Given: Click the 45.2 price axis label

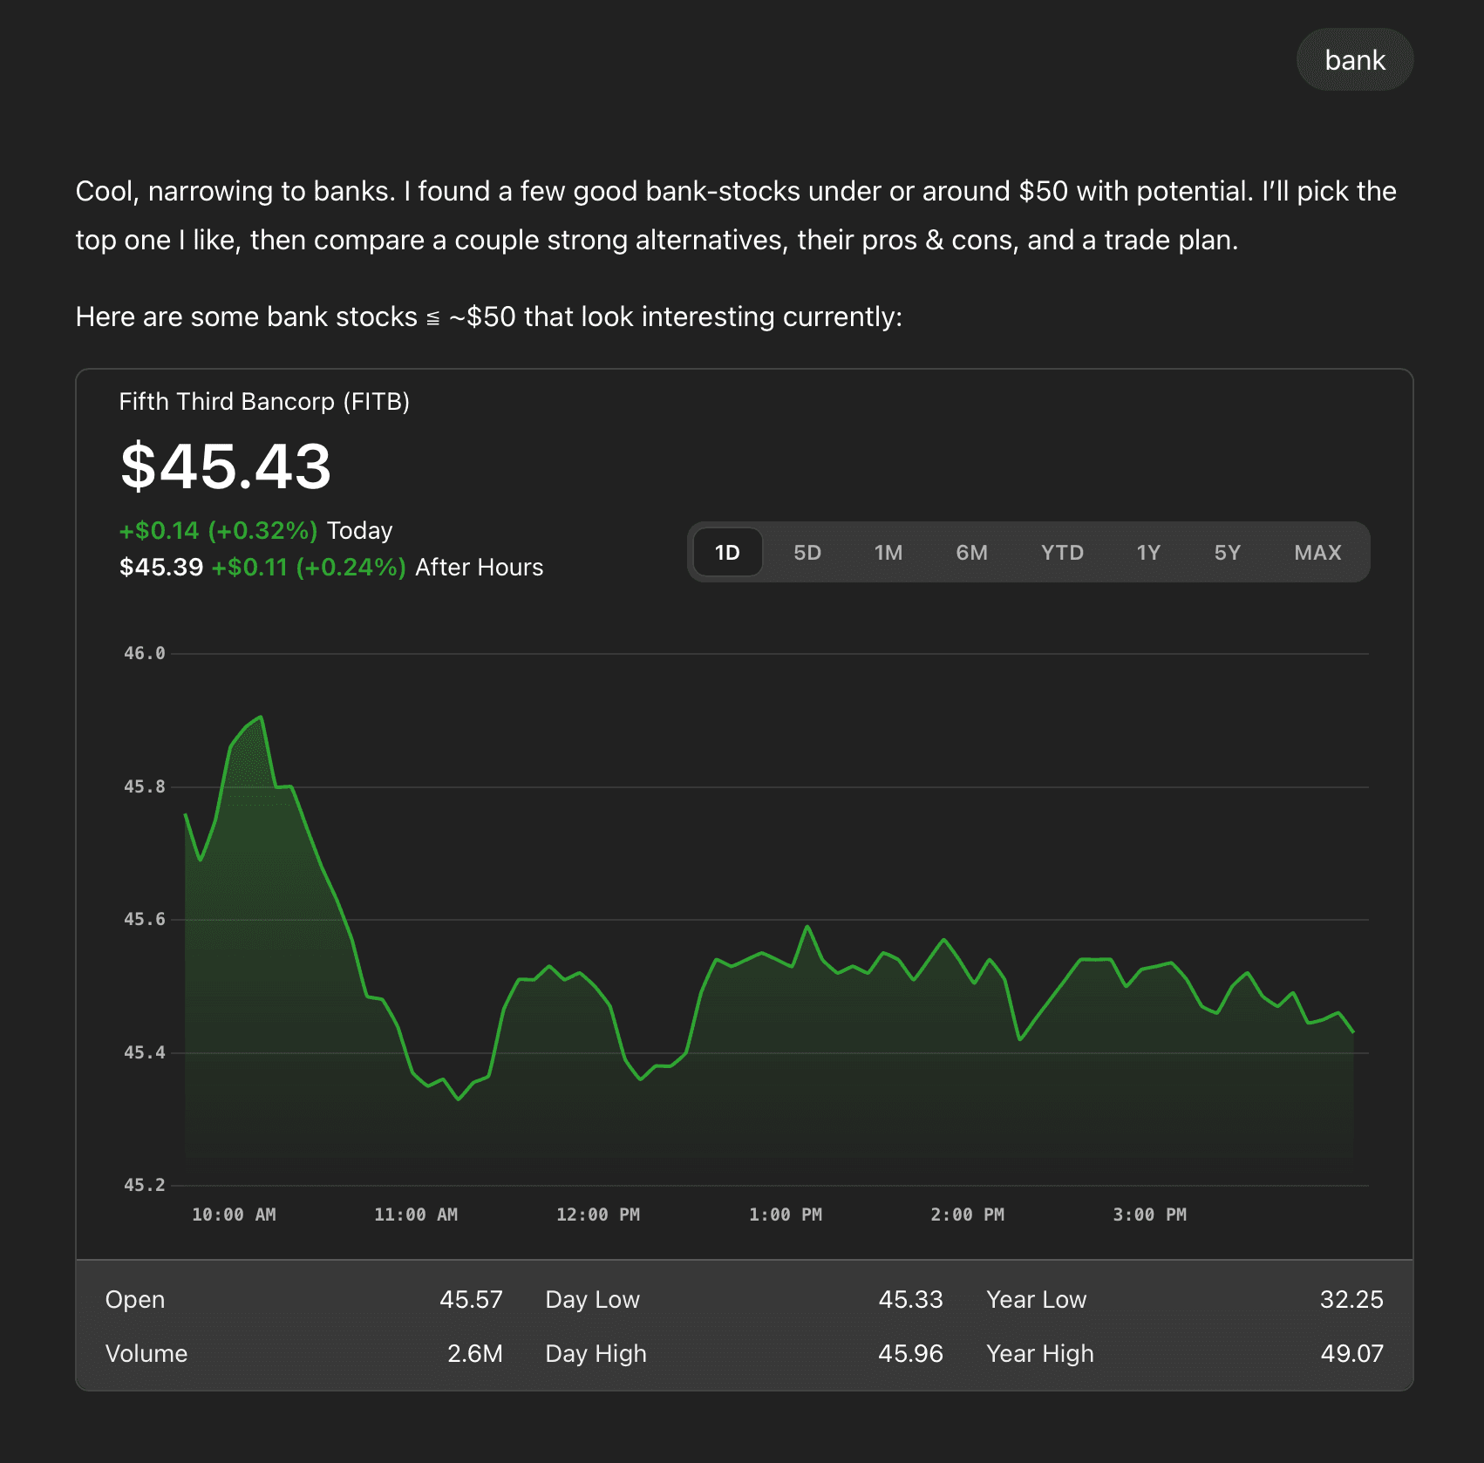Looking at the screenshot, I should (144, 1185).
